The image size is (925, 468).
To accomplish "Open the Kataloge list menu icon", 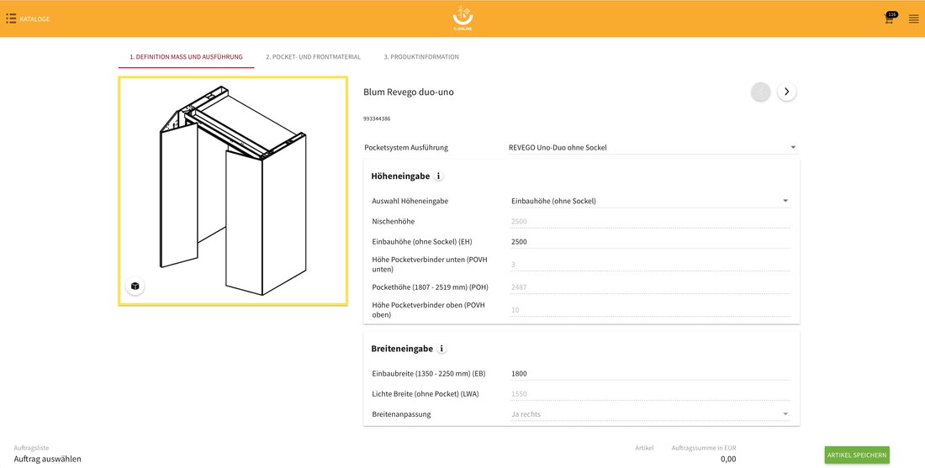I will coord(11,18).
